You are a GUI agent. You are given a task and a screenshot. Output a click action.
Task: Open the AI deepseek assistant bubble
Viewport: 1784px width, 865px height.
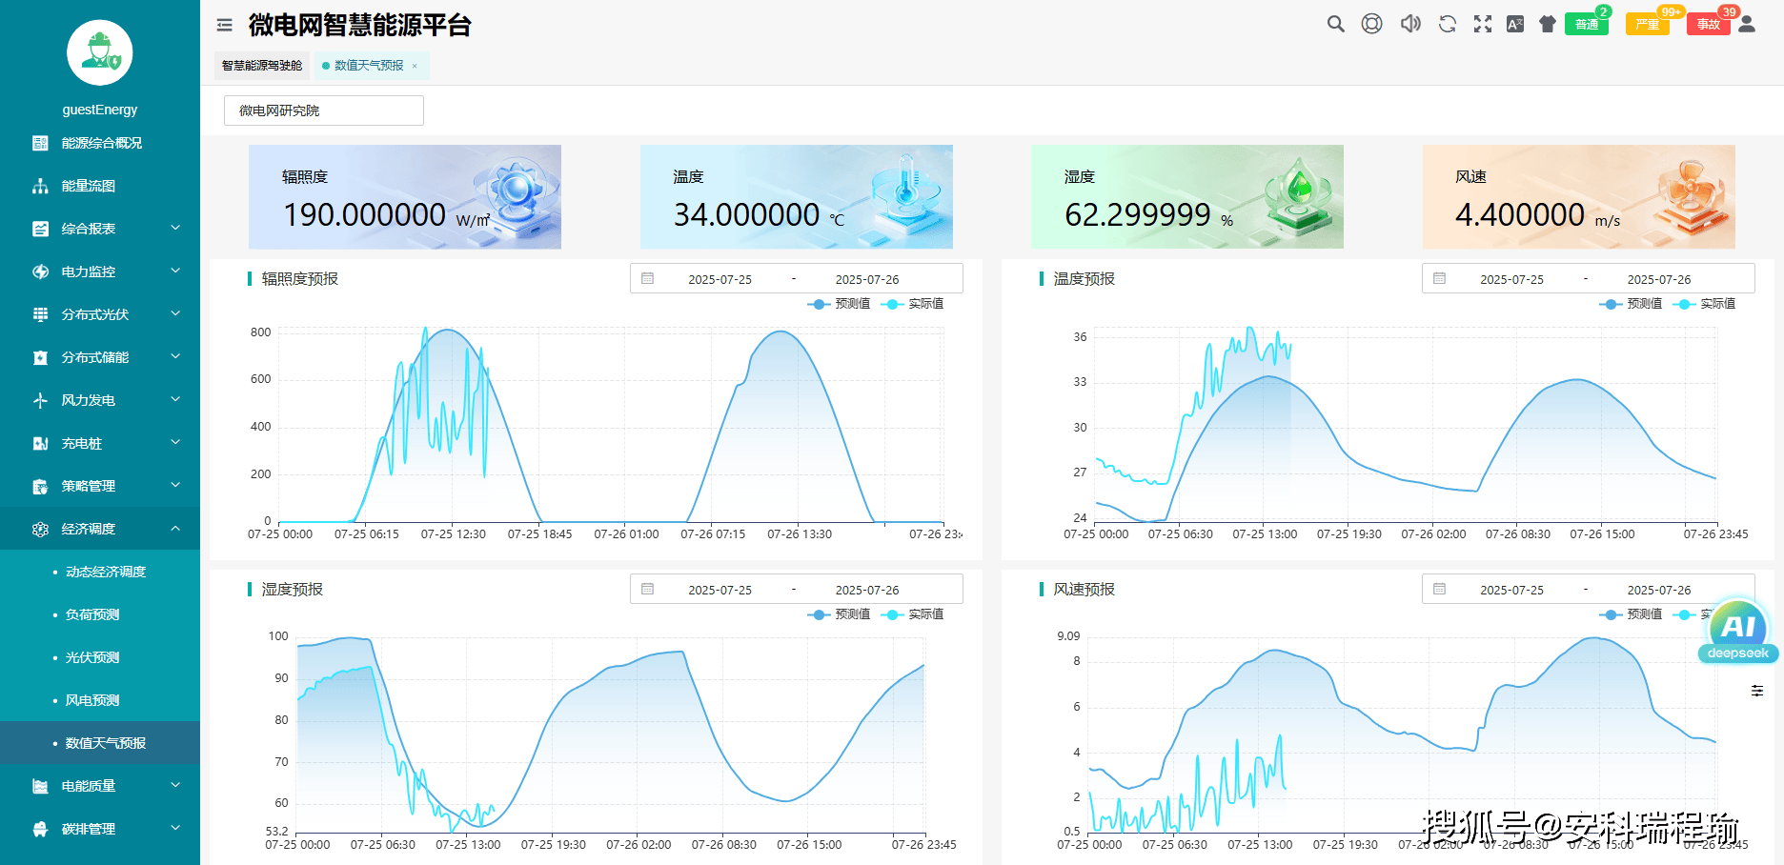pyautogui.click(x=1738, y=631)
